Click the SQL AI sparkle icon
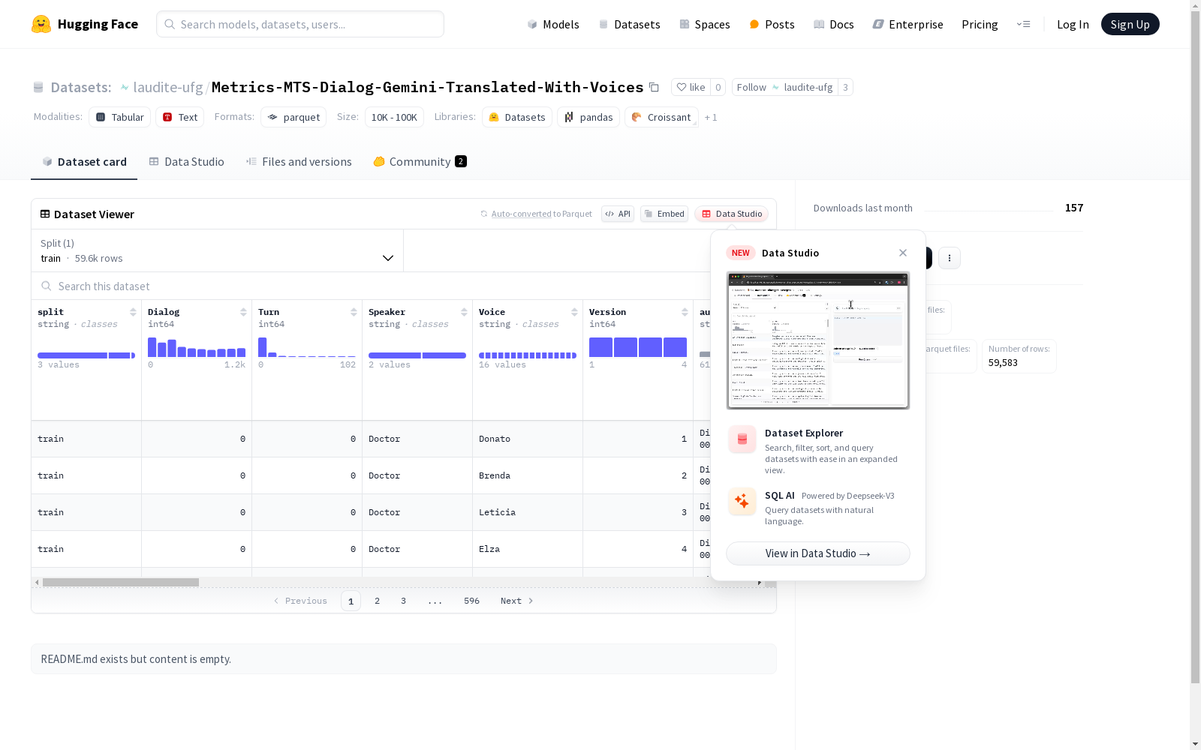1201x750 pixels. [742, 501]
